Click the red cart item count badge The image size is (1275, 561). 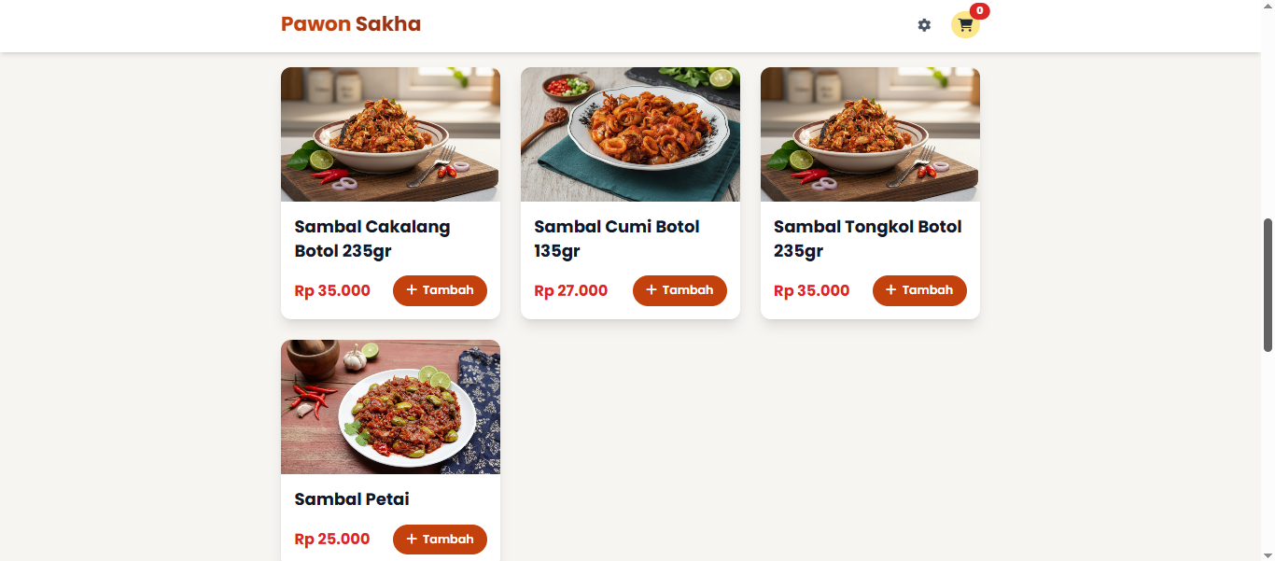click(979, 11)
